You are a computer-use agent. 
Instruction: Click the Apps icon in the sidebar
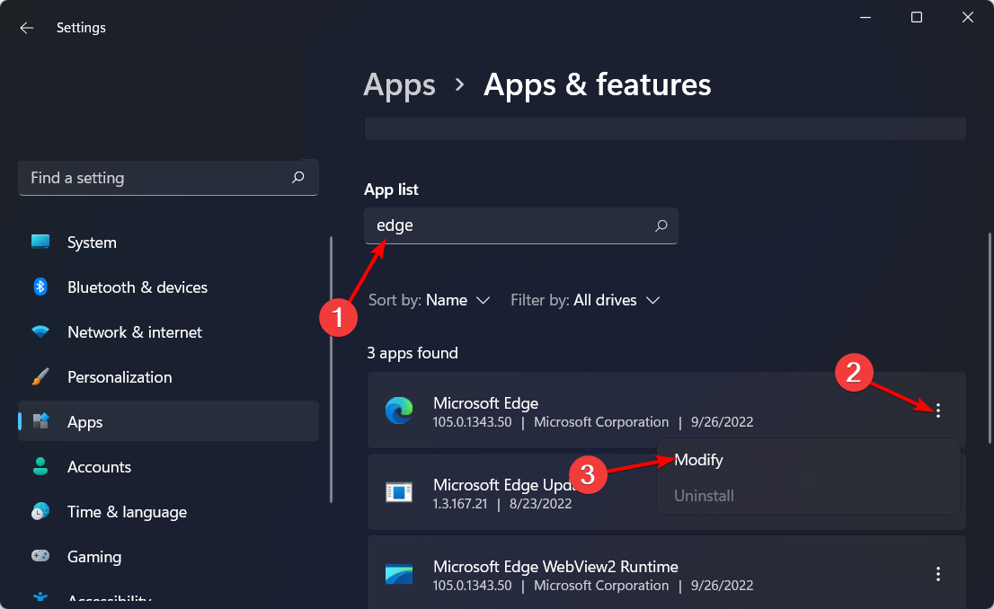point(40,421)
